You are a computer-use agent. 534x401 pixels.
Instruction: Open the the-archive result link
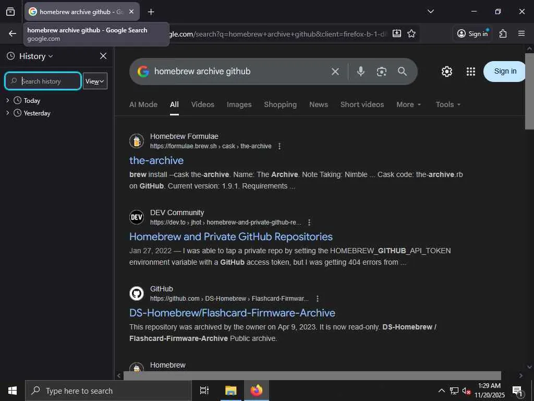(x=156, y=160)
